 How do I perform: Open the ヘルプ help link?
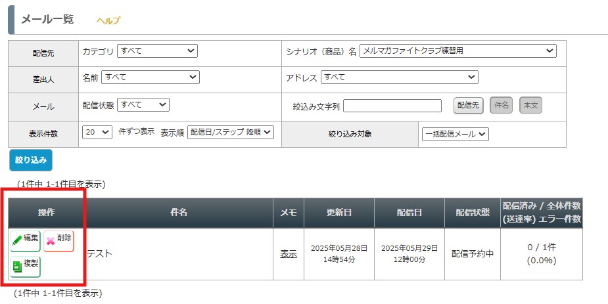[x=108, y=20]
